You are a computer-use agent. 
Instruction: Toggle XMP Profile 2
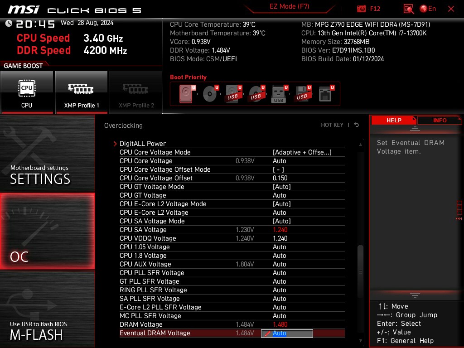(x=136, y=92)
